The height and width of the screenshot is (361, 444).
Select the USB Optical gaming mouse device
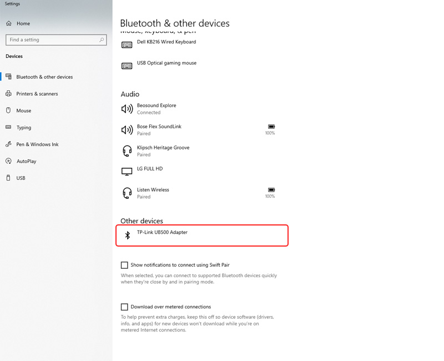point(167,63)
